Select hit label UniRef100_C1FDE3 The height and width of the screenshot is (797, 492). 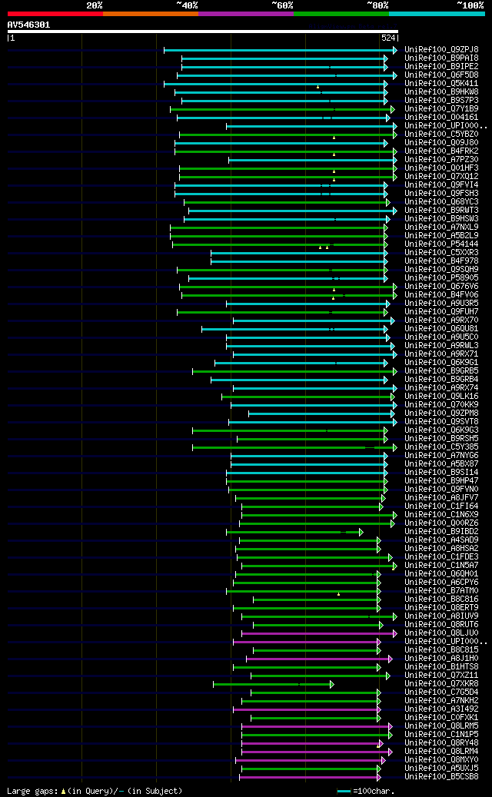441,556
